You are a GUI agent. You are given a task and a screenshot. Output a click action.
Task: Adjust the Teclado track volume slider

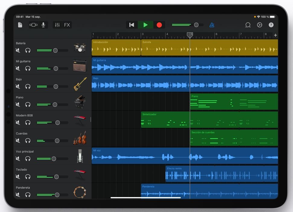coord(56,177)
